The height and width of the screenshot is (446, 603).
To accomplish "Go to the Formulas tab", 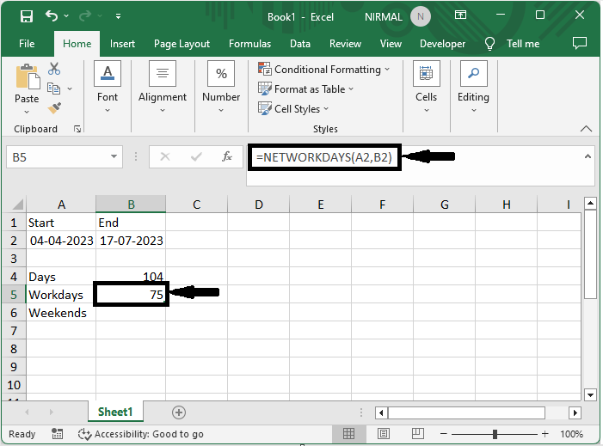I will (x=249, y=44).
